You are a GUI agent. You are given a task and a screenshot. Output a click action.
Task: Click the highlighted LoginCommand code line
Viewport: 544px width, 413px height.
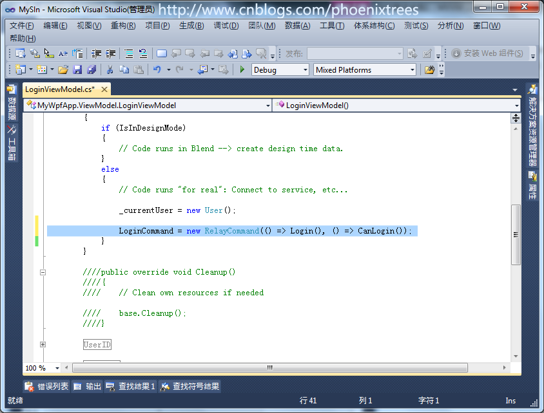pyautogui.click(x=232, y=231)
